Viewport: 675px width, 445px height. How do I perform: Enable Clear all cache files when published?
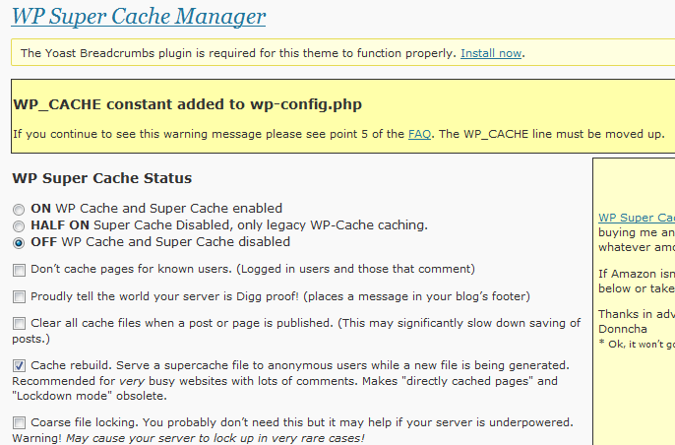click(19, 324)
